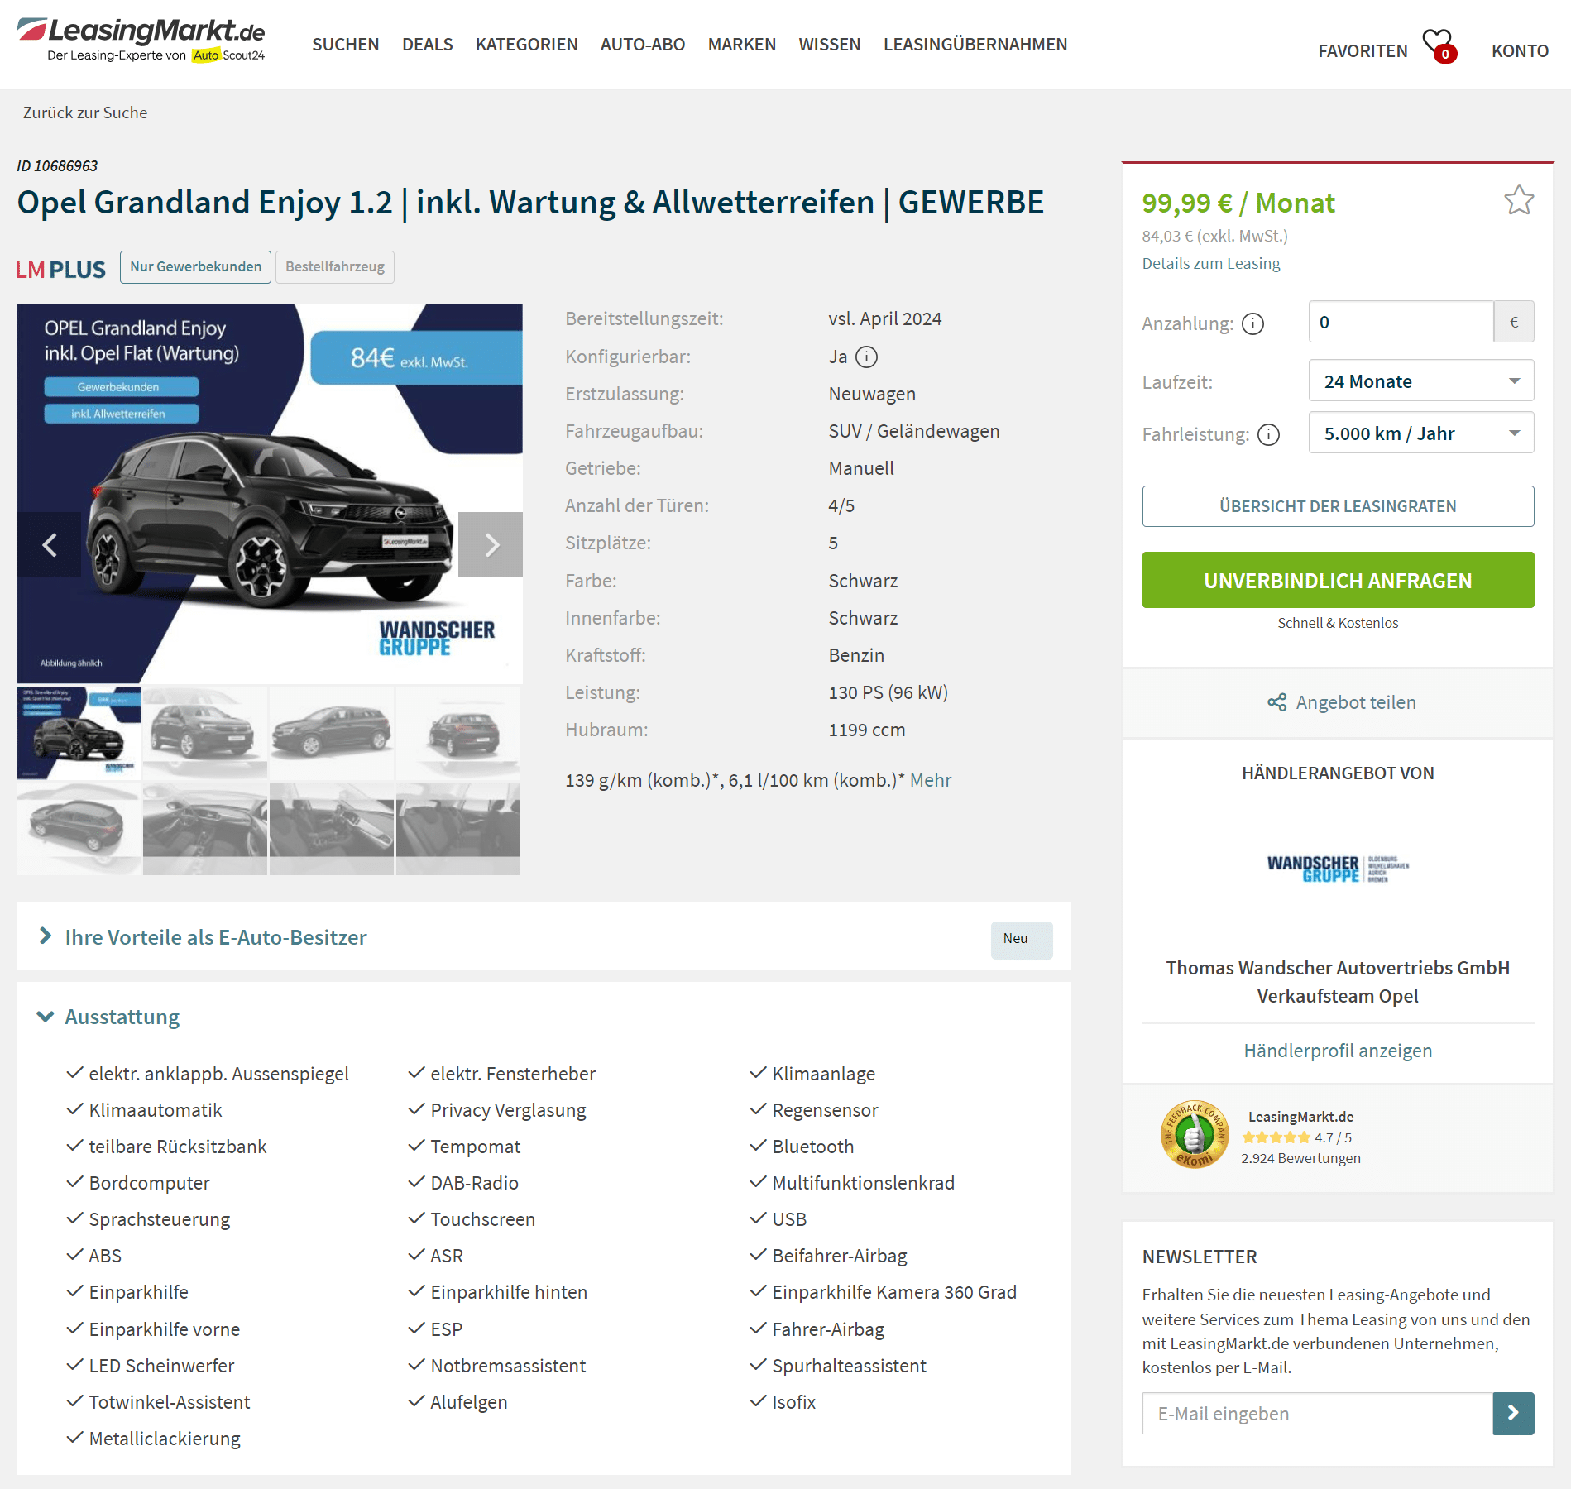Click the Nur Gewerbekunden tag
The width and height of the screenshot is (1571, 1489).
(195, 266)
